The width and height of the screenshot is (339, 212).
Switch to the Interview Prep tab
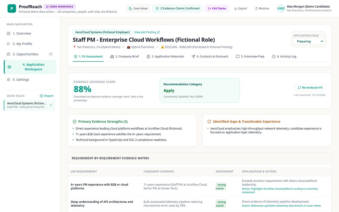pos(250,57)
